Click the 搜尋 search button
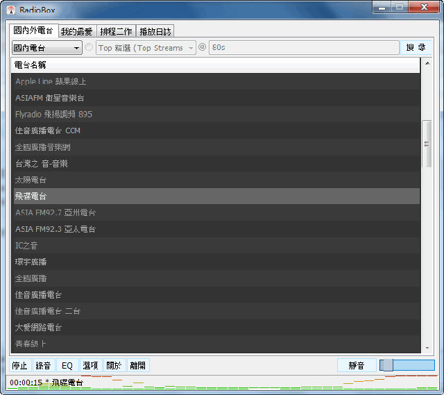The image size is (444, 395). pyautogui.click(x=416, y=48)
